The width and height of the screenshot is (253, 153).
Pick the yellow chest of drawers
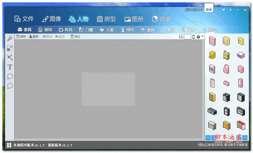212,55
